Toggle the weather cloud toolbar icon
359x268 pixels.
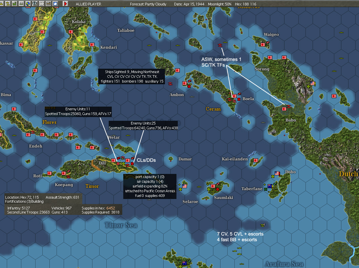(55, 4)
